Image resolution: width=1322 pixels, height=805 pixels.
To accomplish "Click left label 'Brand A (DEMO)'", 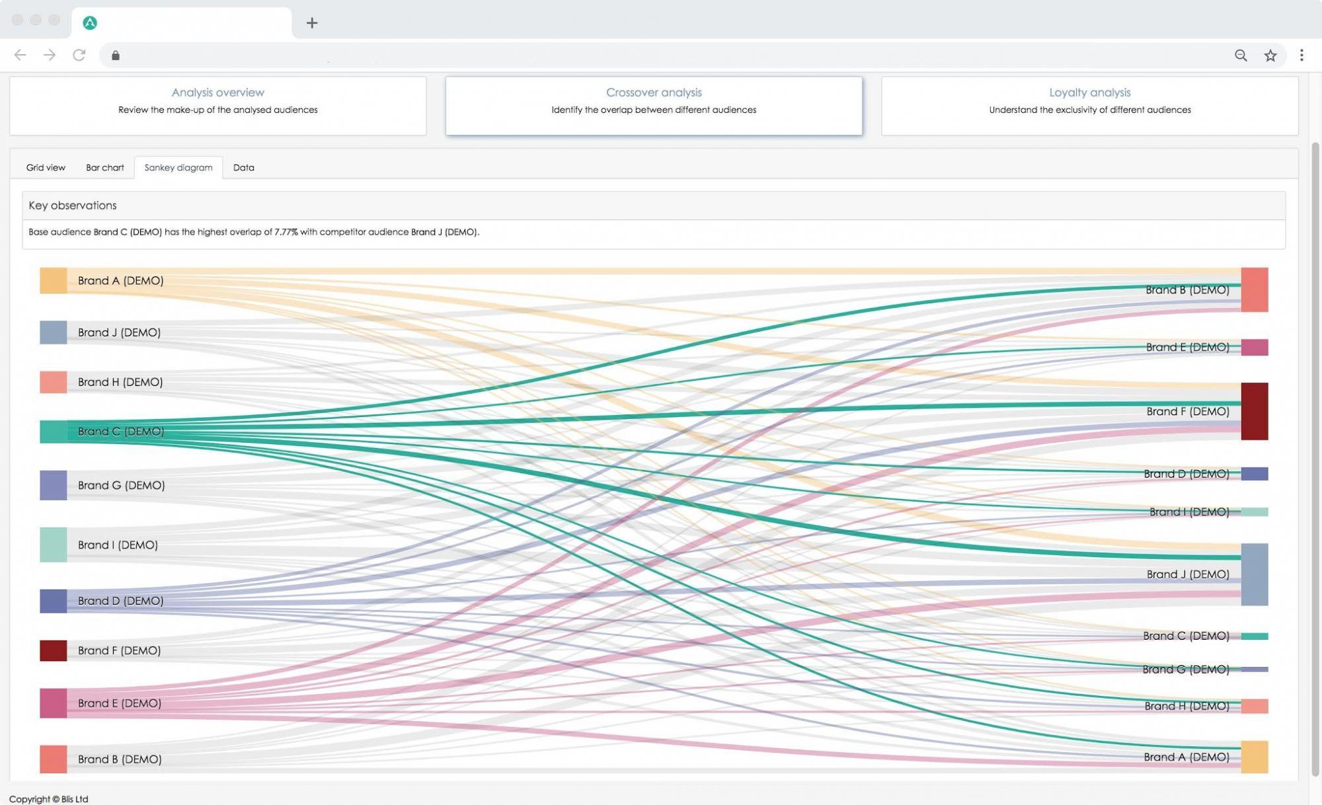I will click(x=120, y=280).
